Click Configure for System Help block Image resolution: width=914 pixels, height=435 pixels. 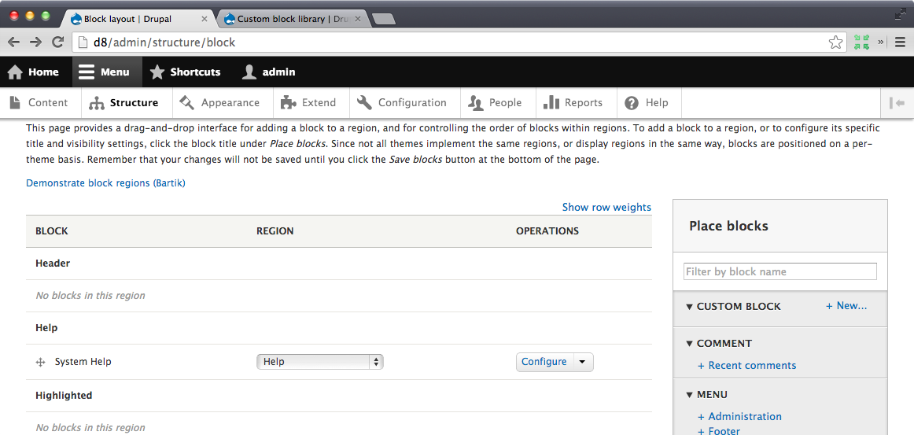[544, 362]
